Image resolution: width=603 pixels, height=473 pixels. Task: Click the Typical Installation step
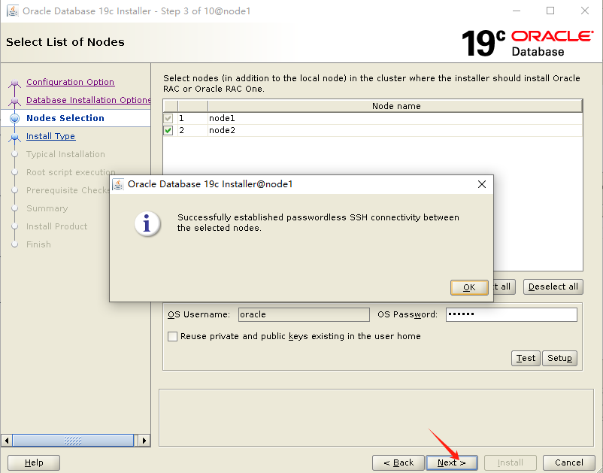point(65,154)
